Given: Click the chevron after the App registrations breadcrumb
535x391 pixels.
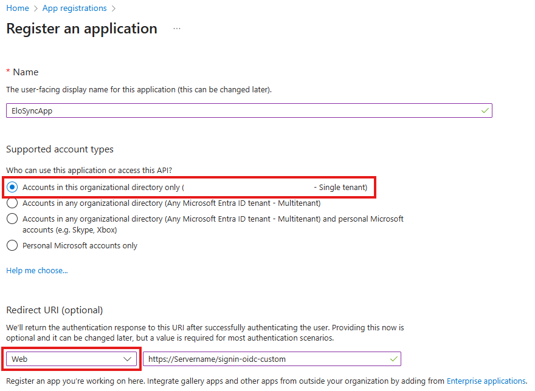Looking at the screenshot, I should coord(113,8).
